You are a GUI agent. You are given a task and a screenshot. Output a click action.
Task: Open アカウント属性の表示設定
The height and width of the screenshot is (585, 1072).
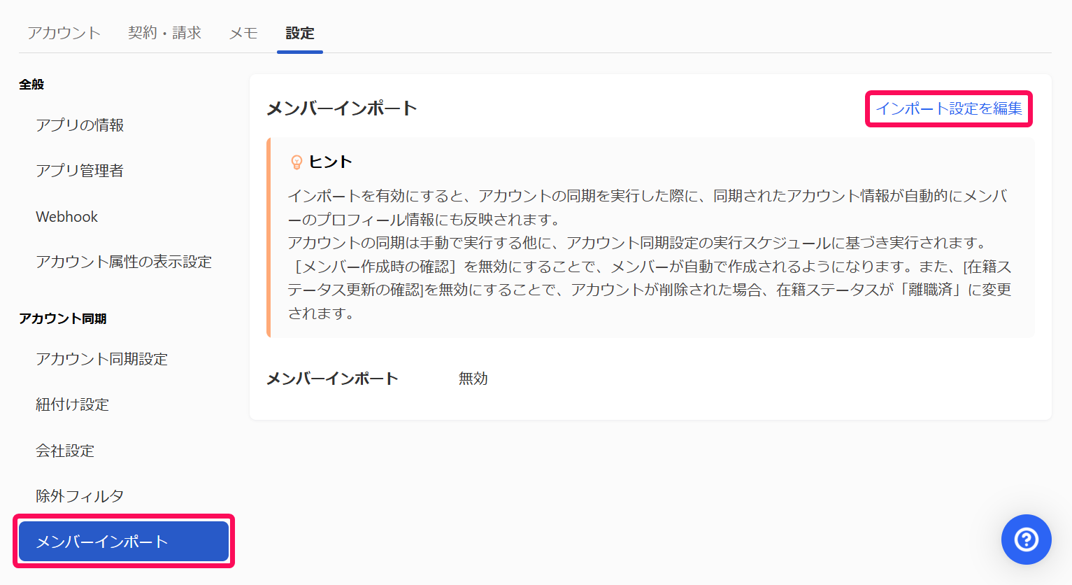coord(123,262)
